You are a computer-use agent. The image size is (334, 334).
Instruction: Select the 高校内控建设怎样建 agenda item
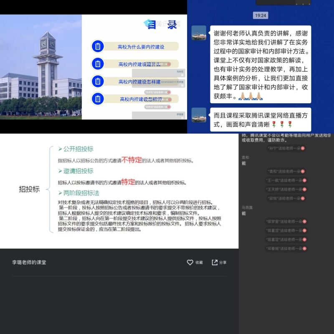141,82
